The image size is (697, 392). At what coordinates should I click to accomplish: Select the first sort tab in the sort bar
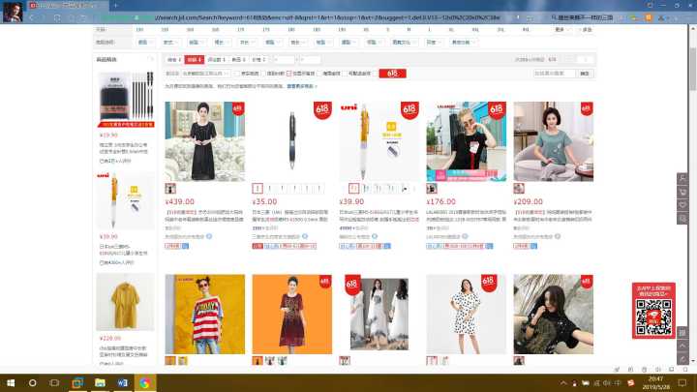[x=172, y=60]
